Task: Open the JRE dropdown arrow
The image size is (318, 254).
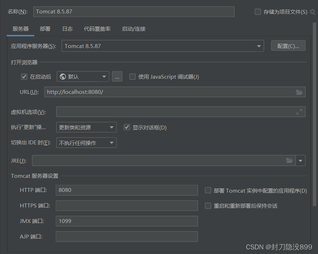Action: click(x=301, y=161)
